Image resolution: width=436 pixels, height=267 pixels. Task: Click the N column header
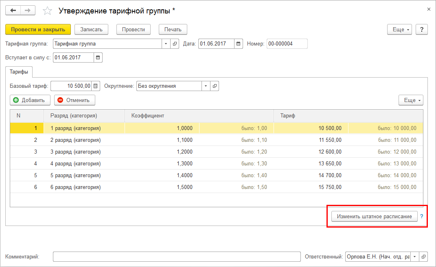tap(27, 116)
